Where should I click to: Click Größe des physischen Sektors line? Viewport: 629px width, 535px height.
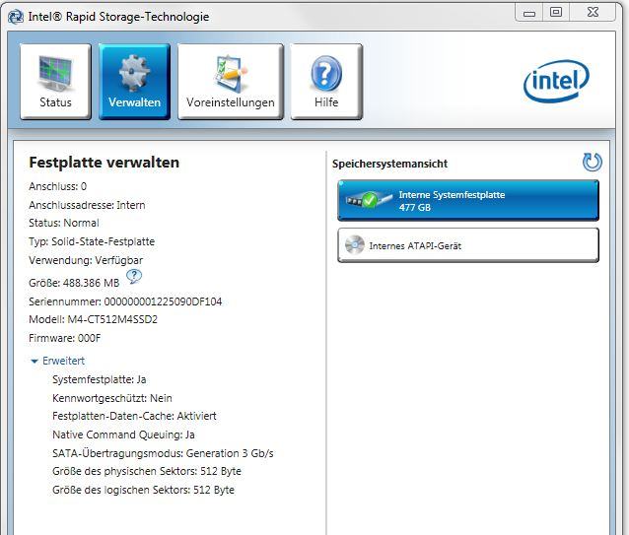pyautogui.click(x=147, y=471)
